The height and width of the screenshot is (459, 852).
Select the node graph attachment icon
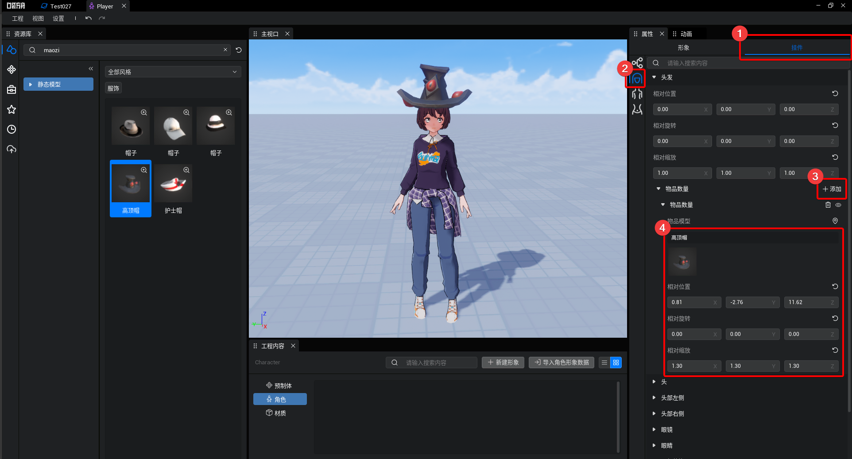click(637, 63)
